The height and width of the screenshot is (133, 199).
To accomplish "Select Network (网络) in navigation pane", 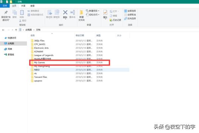I will 10,49.
